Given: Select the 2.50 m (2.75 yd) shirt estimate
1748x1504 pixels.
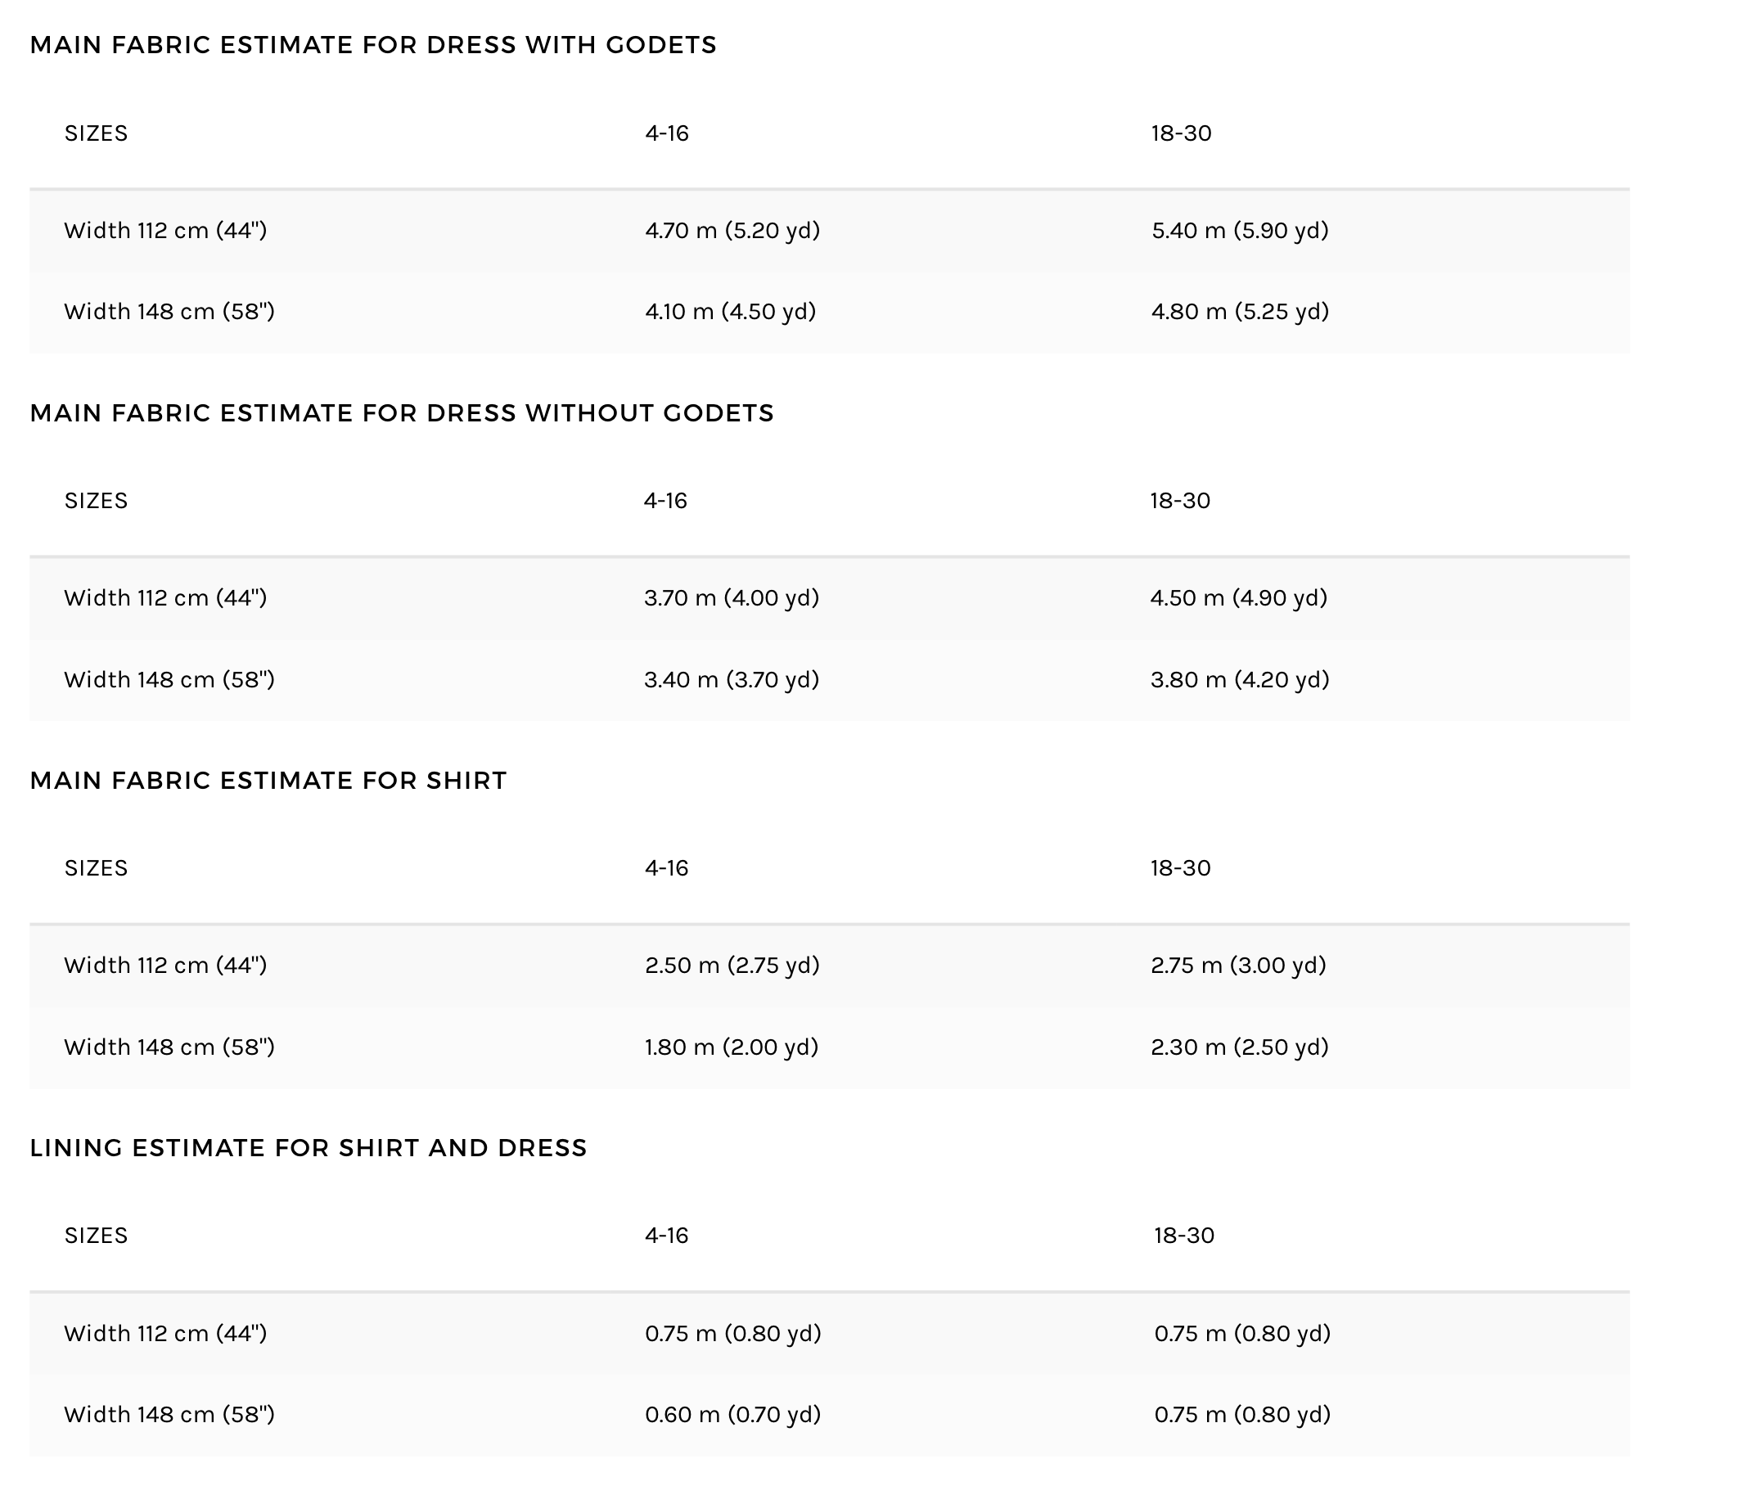Looking at the screenshot, I should (x=732, y=965).
